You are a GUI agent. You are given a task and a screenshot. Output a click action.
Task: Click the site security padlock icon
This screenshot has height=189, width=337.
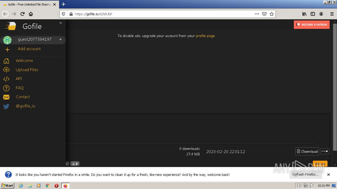[x=71, y=14]
